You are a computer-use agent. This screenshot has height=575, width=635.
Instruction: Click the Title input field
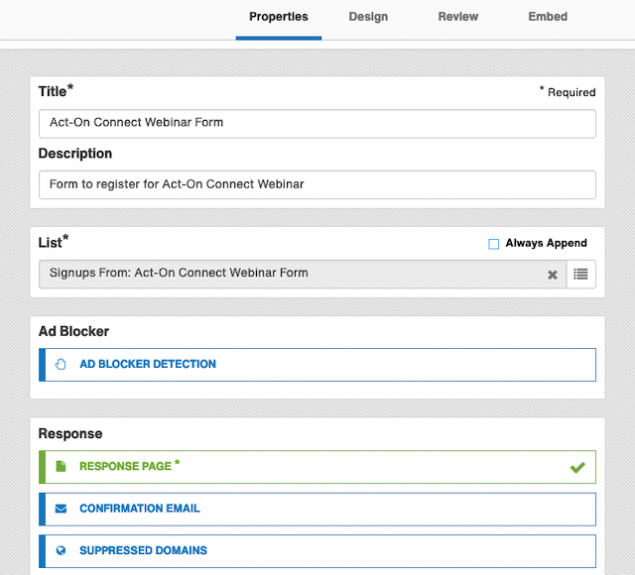click(x=317, y=123)
